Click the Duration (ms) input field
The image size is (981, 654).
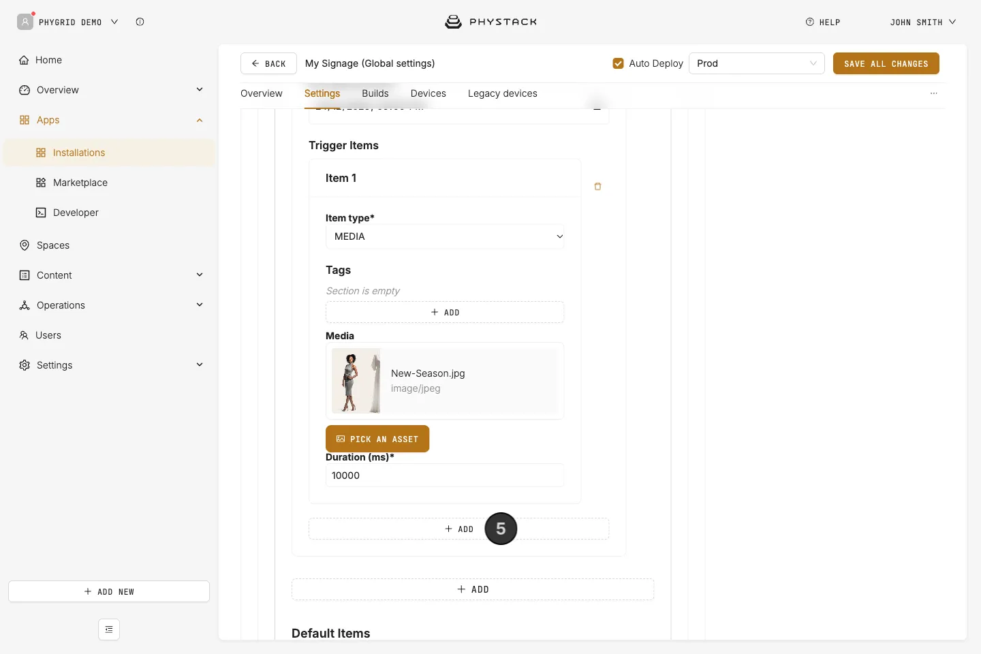tap(445, 476)
